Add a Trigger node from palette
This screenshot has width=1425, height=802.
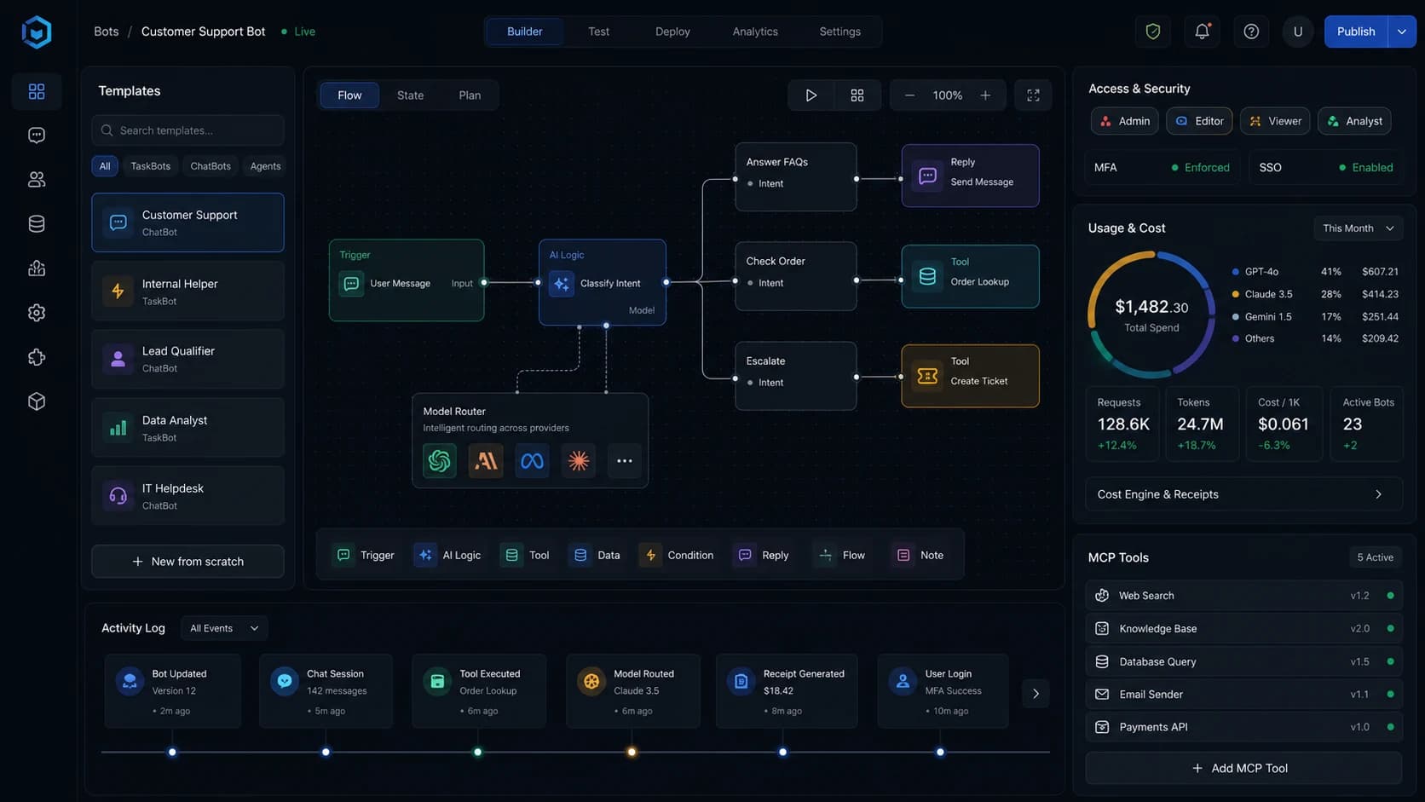pyautogui.click(x=365, y=555)
